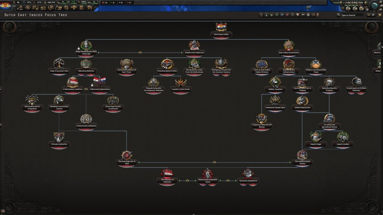
Task: Select the Volksraad Compromises focus
Action: [99, 85]
